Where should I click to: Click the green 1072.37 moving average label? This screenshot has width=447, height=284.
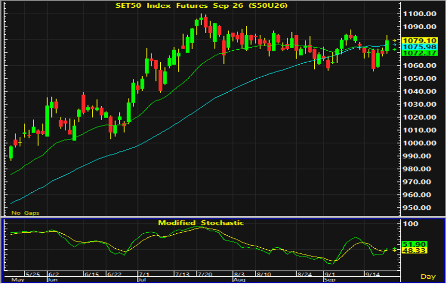point(420,53)
